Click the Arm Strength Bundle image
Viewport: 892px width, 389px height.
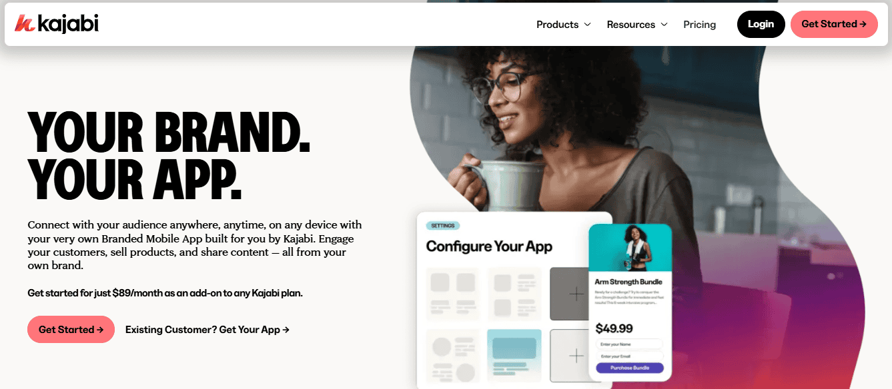(x=630, y=247)
